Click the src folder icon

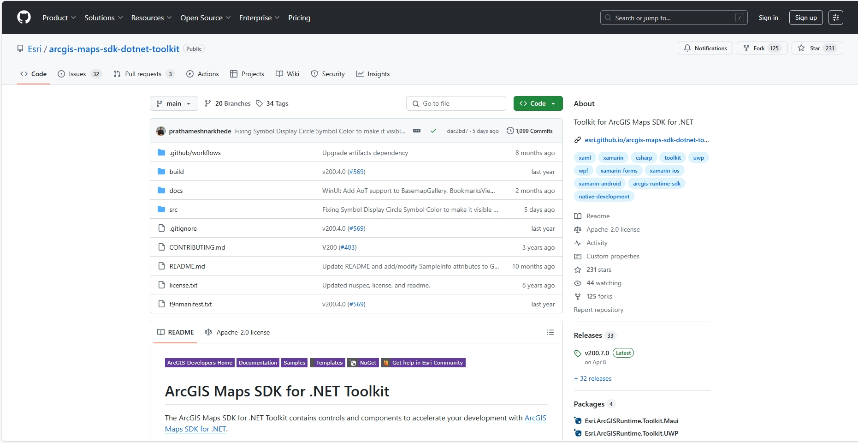pyautogui.click(x=161, y=209)
